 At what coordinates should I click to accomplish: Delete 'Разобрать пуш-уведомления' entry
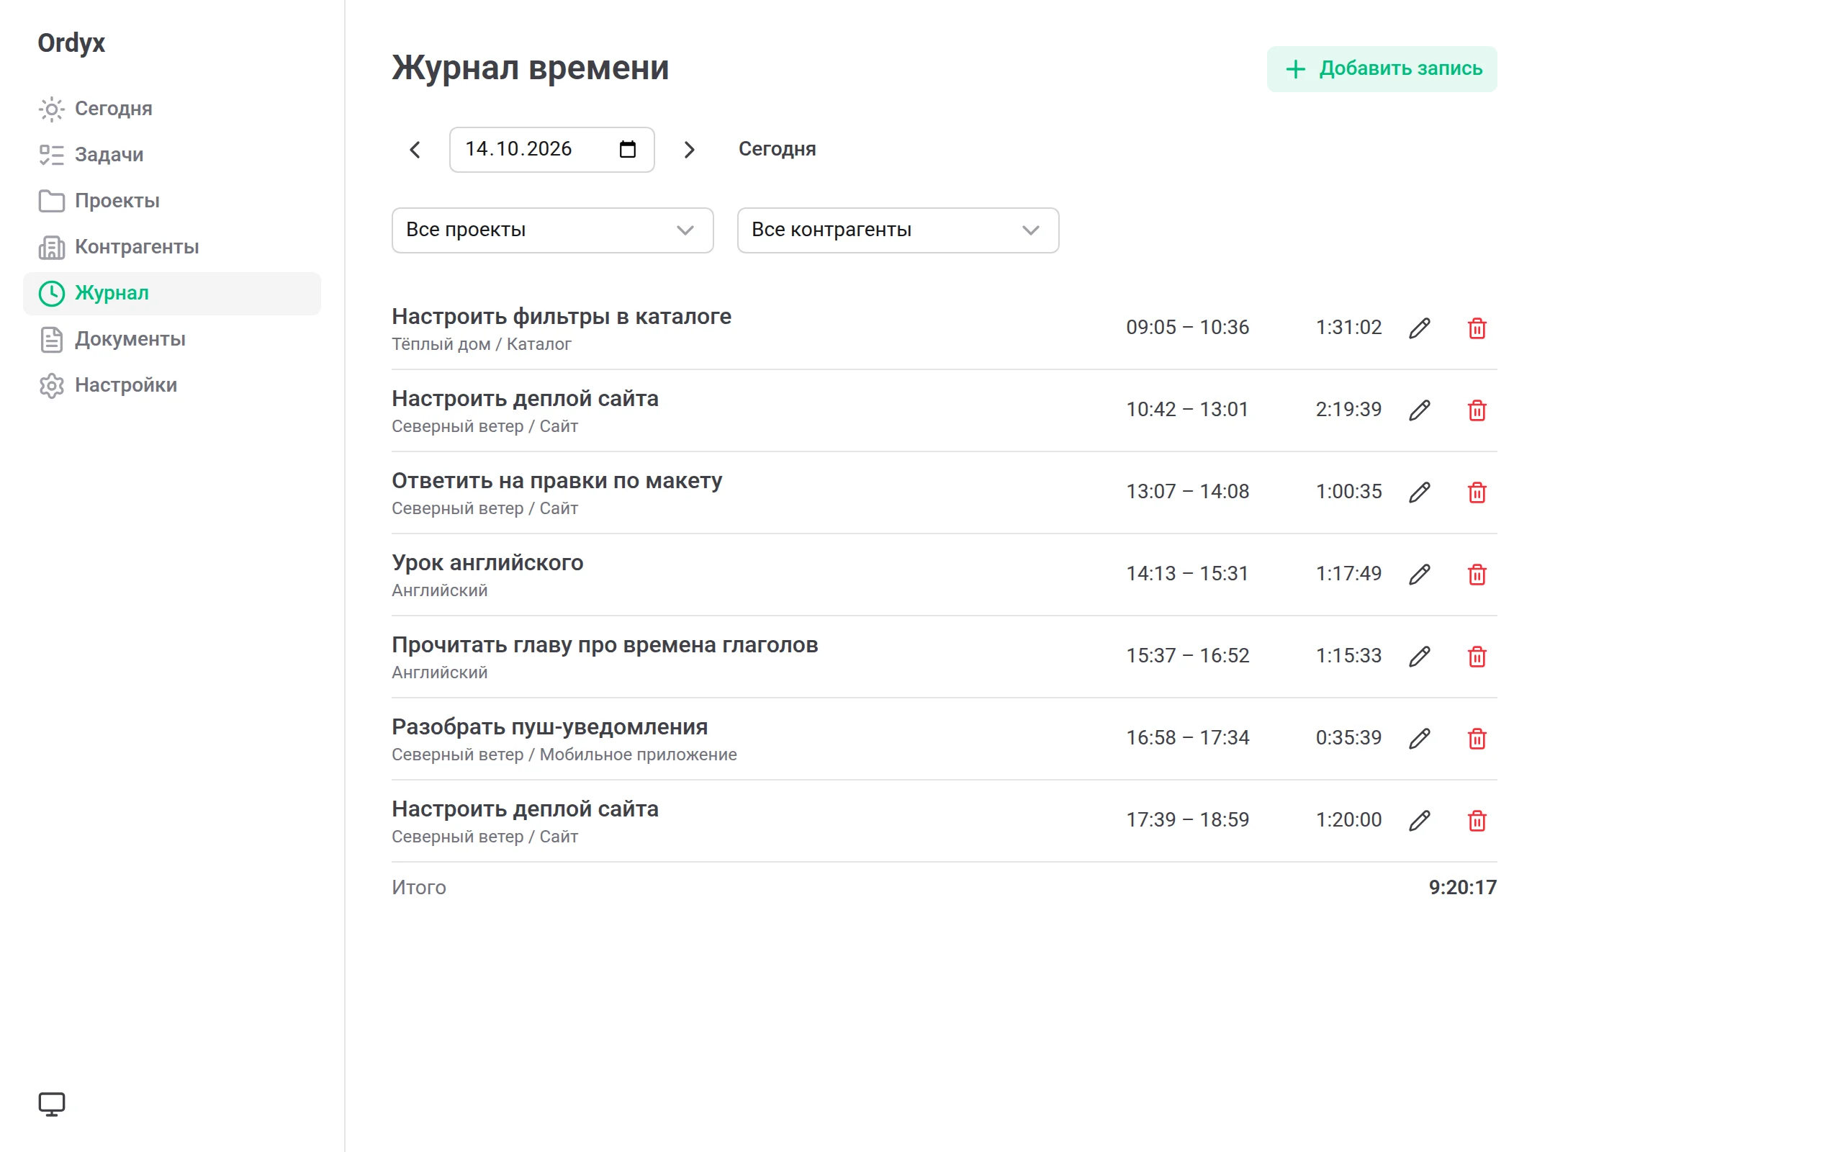[1477, 738]
